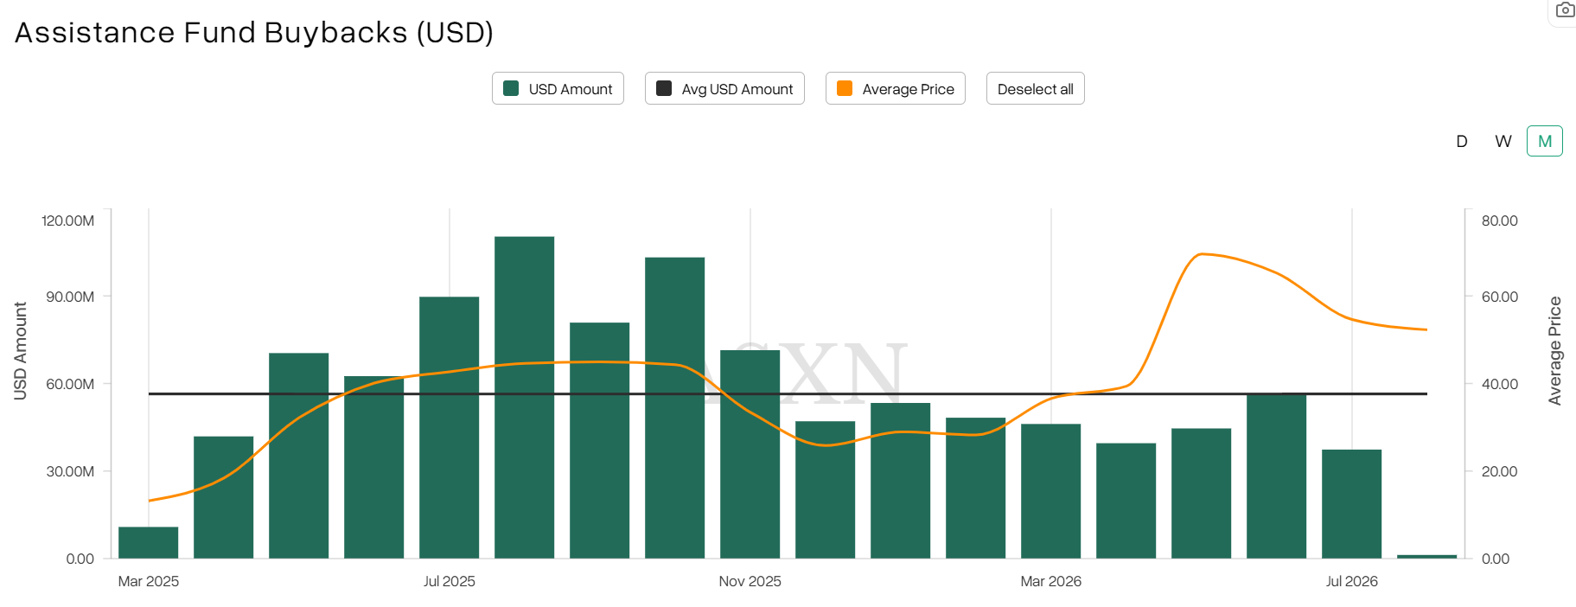Click the Deselect all button
Screen dimensions: 1576x607
1036,88
